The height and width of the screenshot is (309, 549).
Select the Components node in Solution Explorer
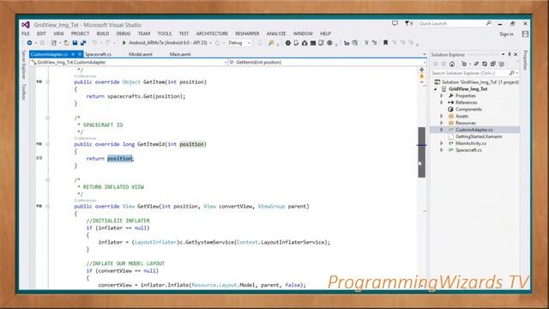click(468, 109)
